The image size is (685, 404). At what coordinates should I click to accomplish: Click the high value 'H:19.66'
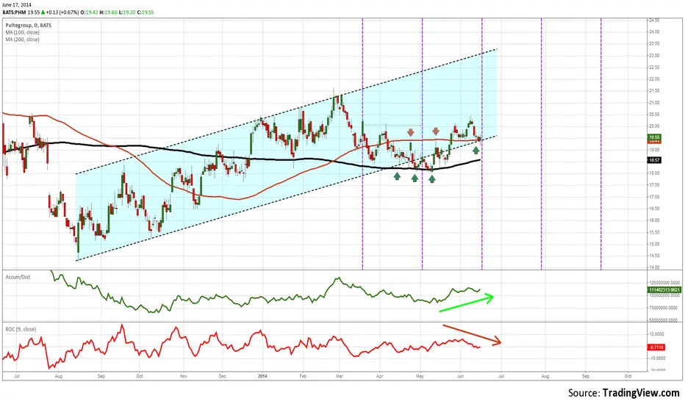(x=108, y=12)
